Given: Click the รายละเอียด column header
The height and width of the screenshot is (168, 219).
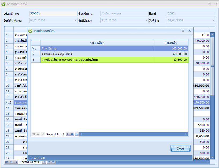Looking at the screenshot, I should coord(97,43).
